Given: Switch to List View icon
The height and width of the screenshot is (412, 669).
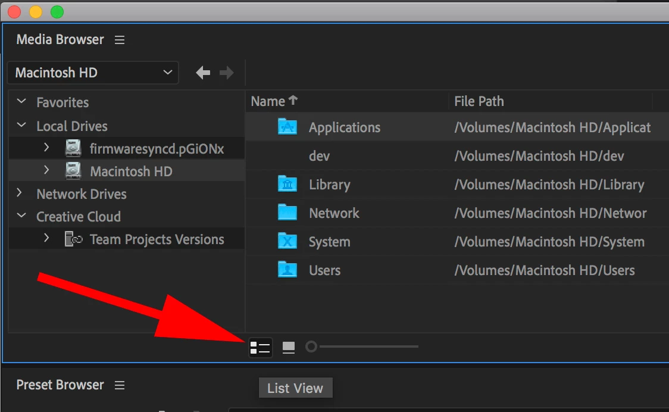Looking at the screenshot, I should click(x=260, y=348).
